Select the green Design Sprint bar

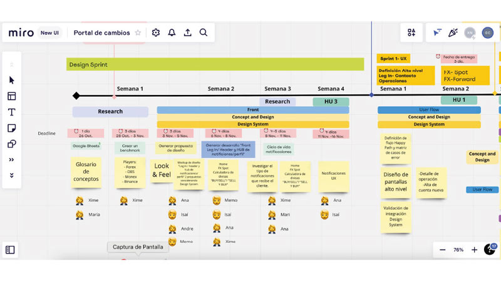coord(215,64)
